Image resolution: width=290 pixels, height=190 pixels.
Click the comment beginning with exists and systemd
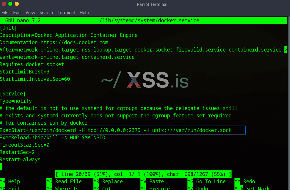116,116
